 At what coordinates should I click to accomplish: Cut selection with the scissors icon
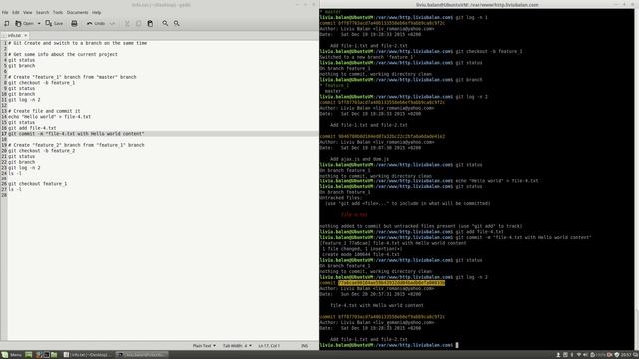127,23
